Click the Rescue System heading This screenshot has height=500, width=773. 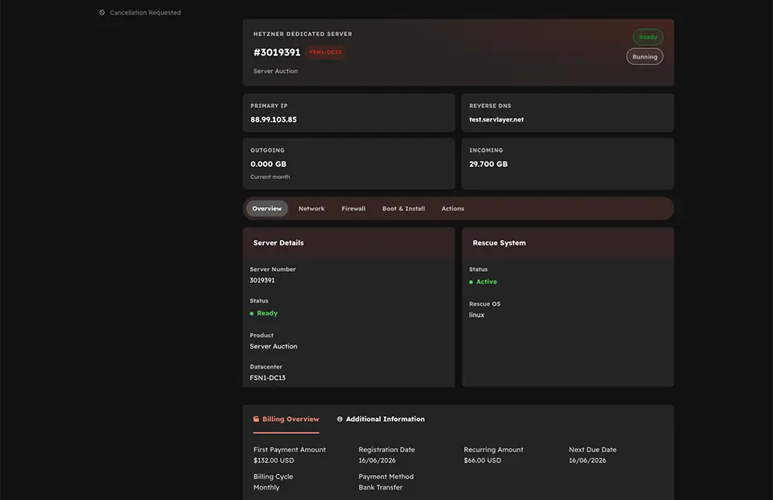(x=499, y=243)
